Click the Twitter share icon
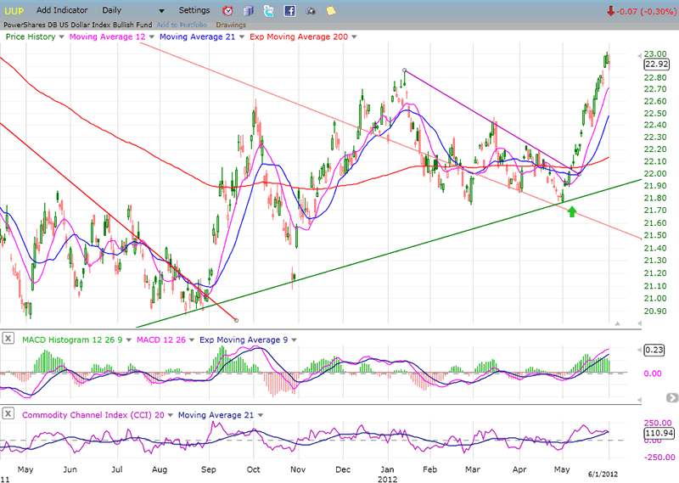The image size is (679, 483). tap(269, 11)
